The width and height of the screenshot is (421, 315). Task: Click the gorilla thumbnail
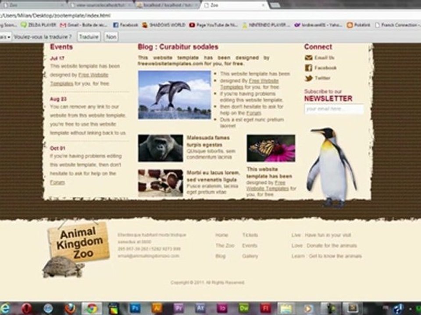[161, 148]
